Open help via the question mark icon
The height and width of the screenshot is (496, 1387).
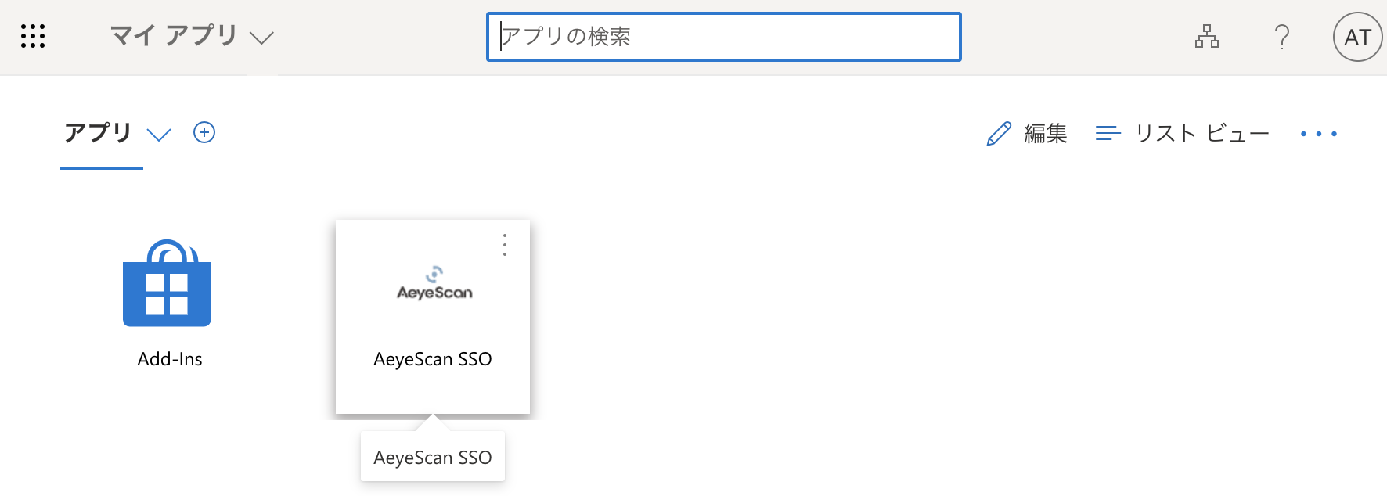tap(1281, 37)
